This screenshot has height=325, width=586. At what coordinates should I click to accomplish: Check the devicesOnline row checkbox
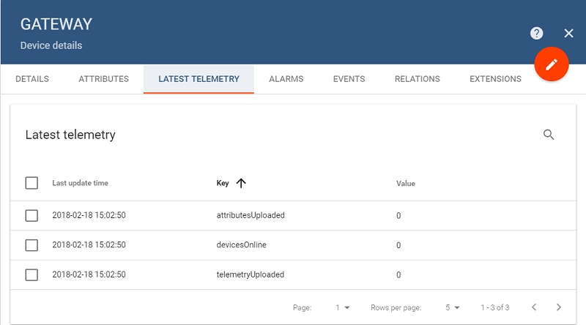[31, 245]
